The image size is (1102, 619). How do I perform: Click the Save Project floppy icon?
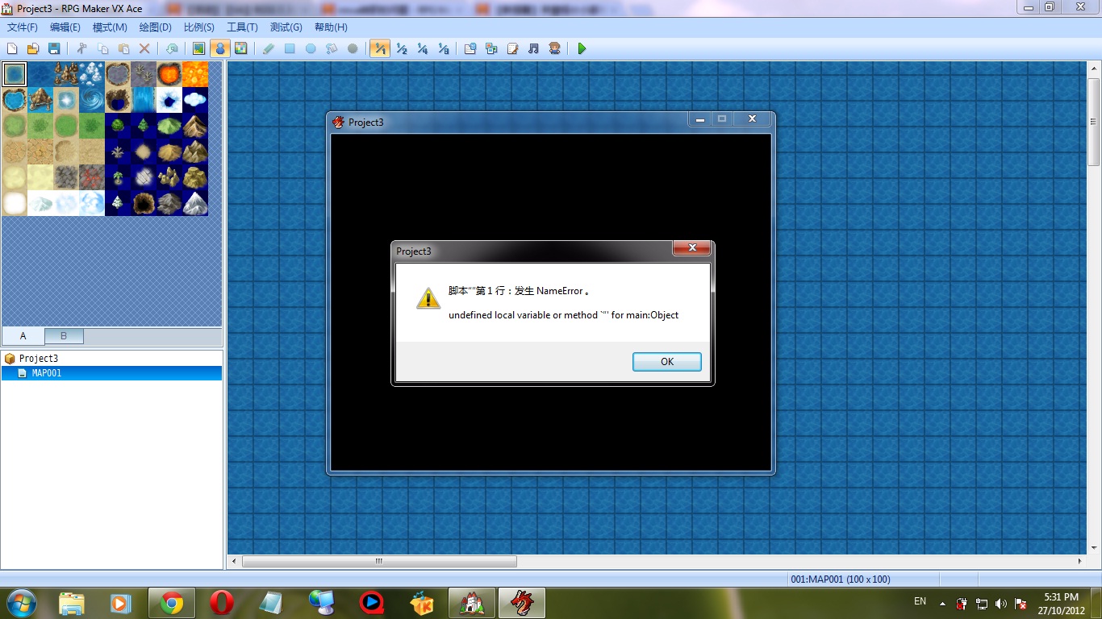click(x=54, y=48)
